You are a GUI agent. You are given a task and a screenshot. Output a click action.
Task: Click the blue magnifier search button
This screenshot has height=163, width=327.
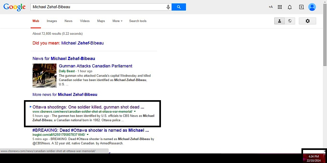click(179, 7)
